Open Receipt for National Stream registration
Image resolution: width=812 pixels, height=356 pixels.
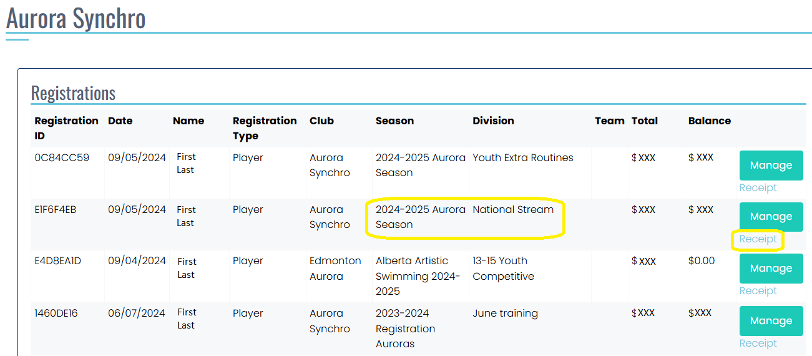coord(758,239)
